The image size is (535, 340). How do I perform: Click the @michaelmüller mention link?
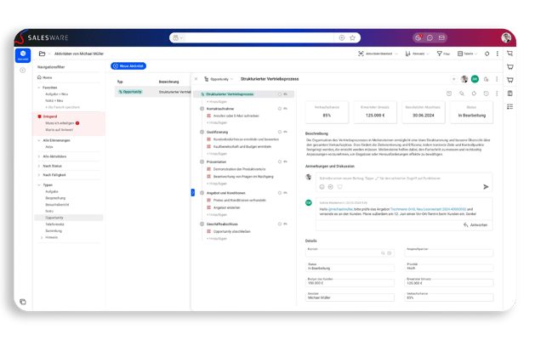tap(340, 209)
